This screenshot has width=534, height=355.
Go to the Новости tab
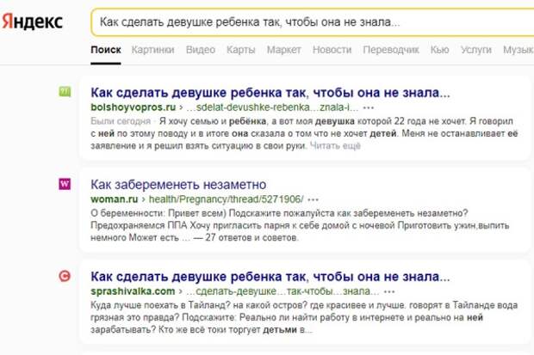(x=332, y=50)
